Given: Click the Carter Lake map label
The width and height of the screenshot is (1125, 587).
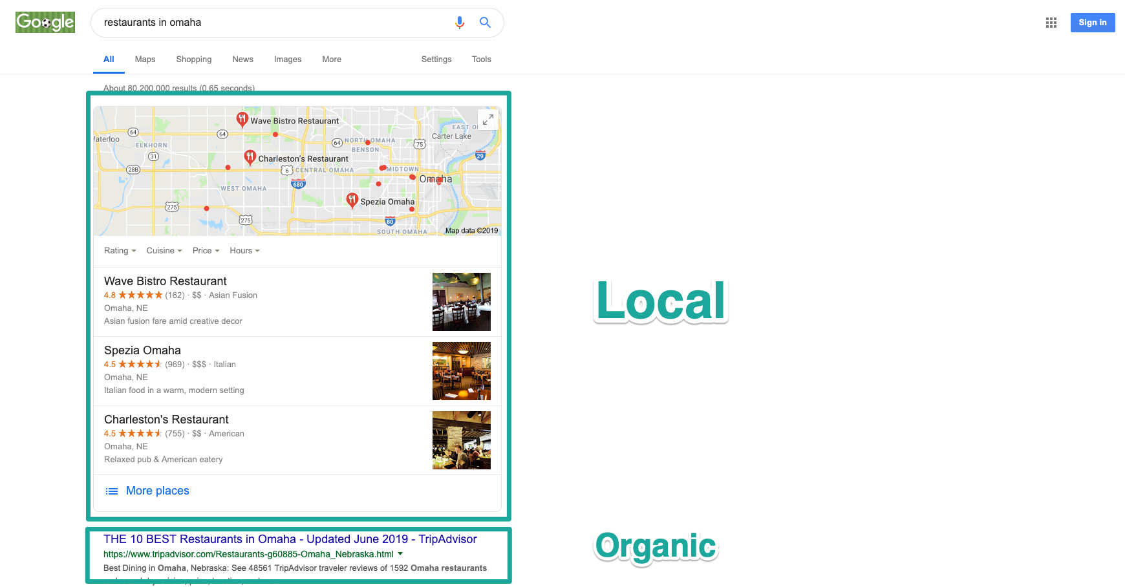Looking at the screenshot, I should coord(451,136).
